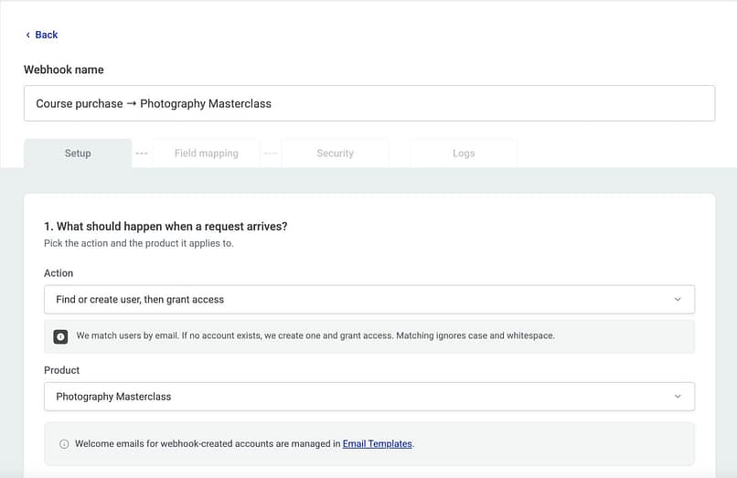The width and height of the screenshot is (737, 478).
Task: Open the Logs tab
Action: pyautogui.click(x=464, y=154)
